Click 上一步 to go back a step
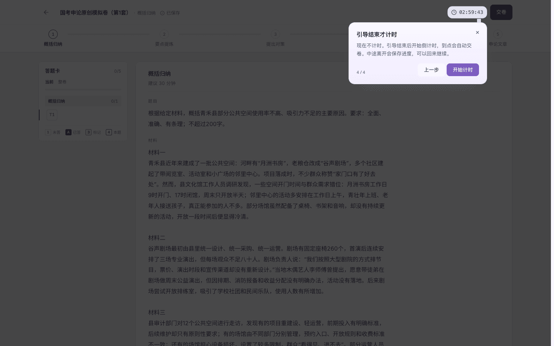 [x=431, y=70]
